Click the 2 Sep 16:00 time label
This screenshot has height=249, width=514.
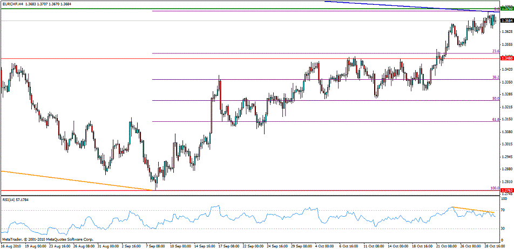(131, 245)
